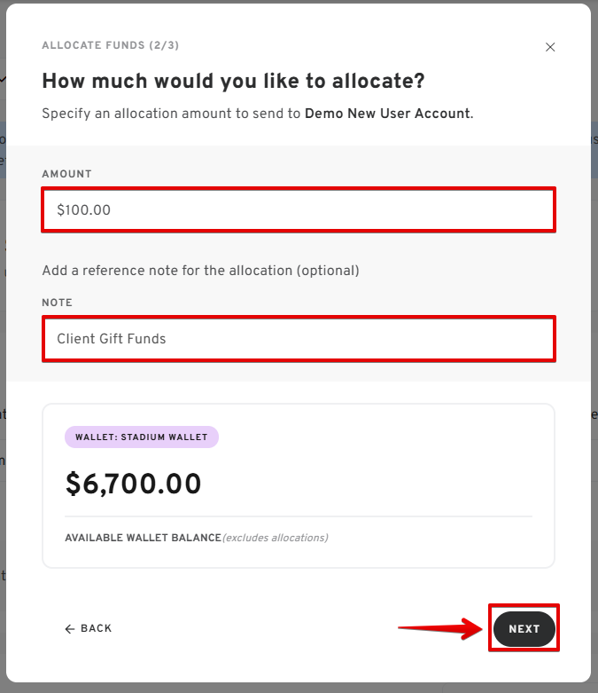Click the NOTE field label

pos(57,303)
